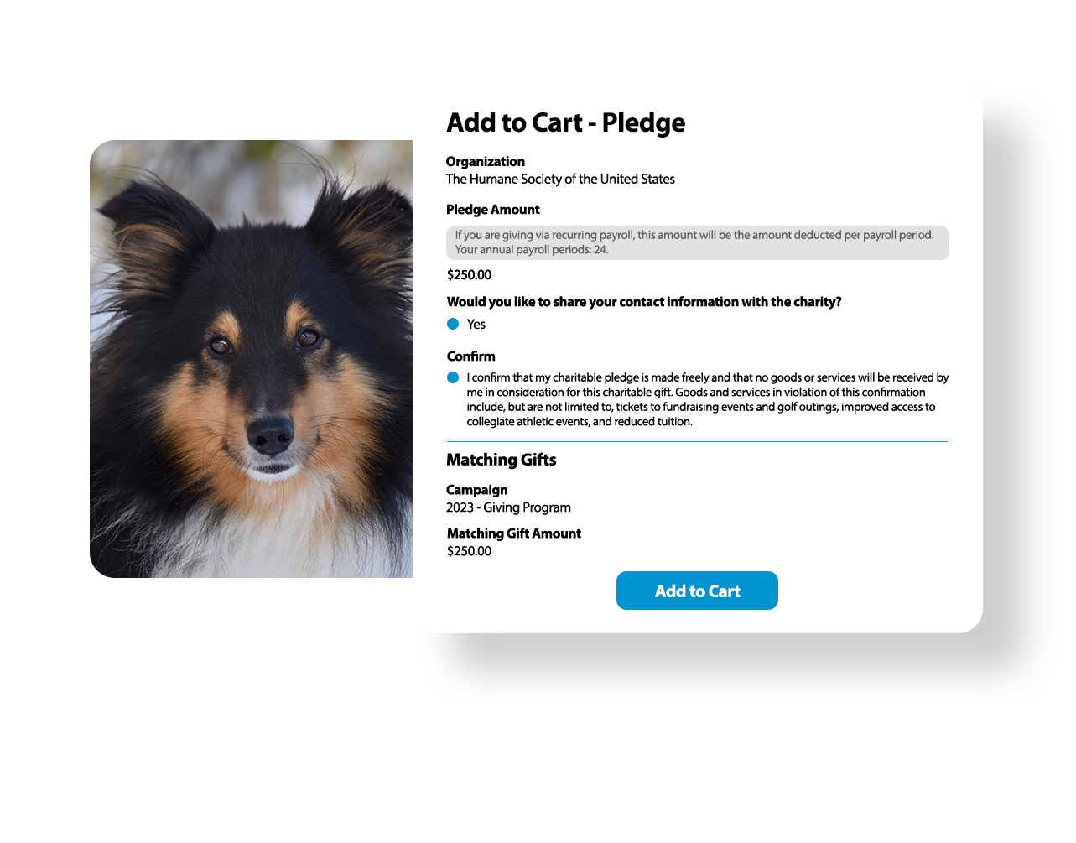The height and width of the screenshot is (843, 1076).
Task: Click the 2023 - Giving Program campaign text
Action: coord(508,507)
